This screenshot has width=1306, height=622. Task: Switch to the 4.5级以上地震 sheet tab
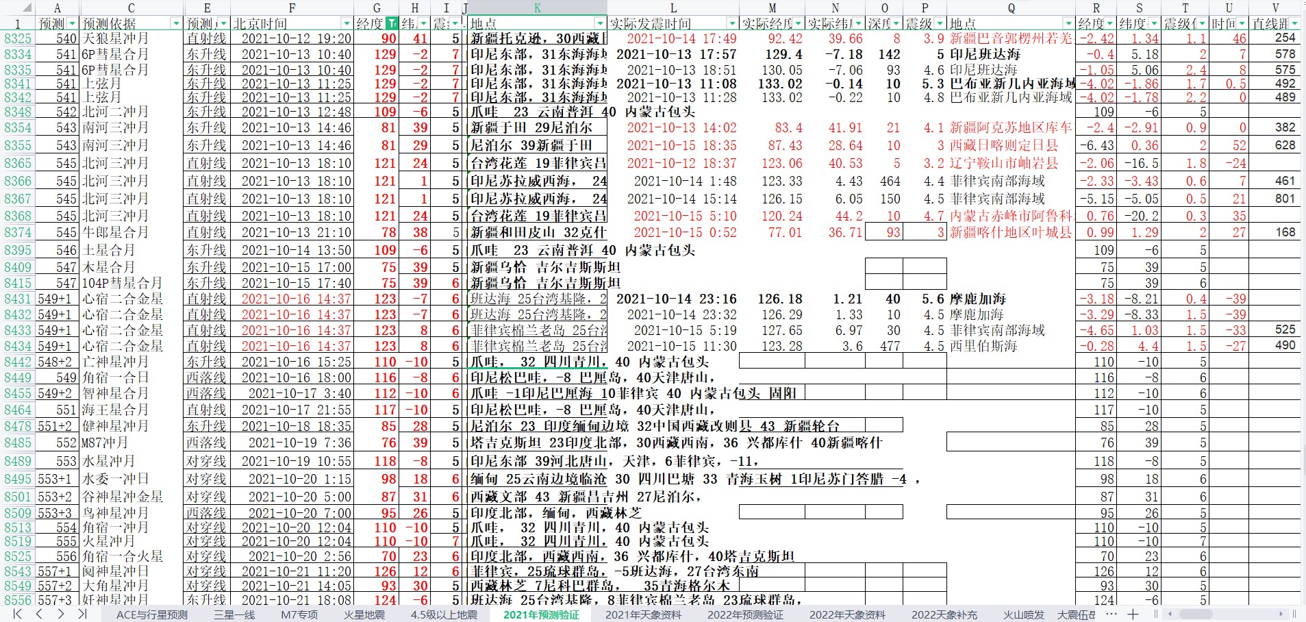point(444,614)
